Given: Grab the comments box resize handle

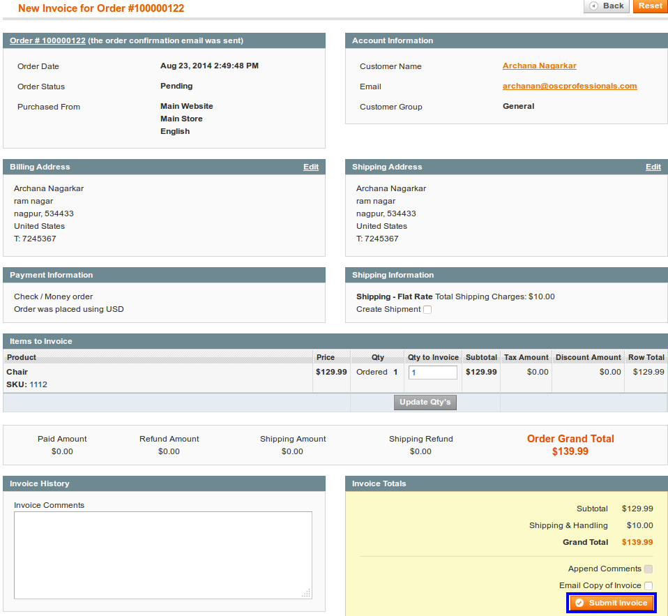Looking at the screenshot, I should click(x=306, y=594).
